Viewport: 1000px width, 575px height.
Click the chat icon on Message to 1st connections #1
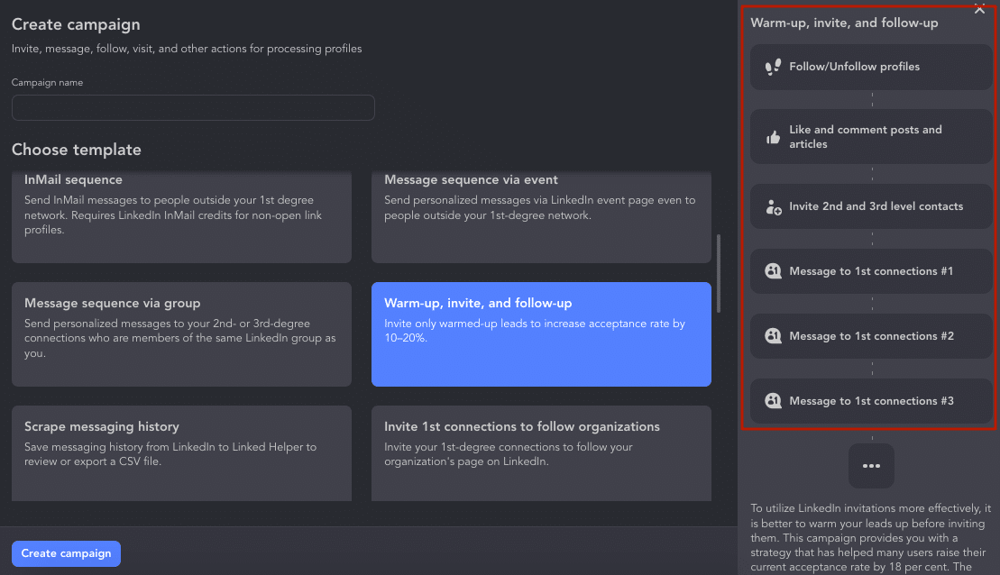(773, 271)
